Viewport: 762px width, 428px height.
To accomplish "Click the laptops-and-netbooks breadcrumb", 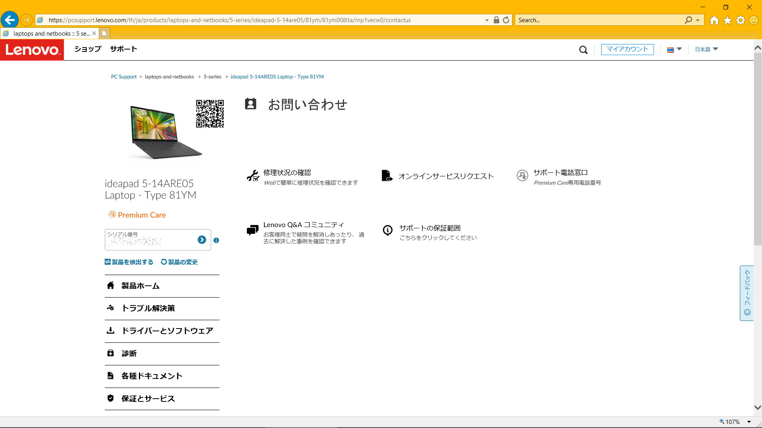I will [169, 76].
